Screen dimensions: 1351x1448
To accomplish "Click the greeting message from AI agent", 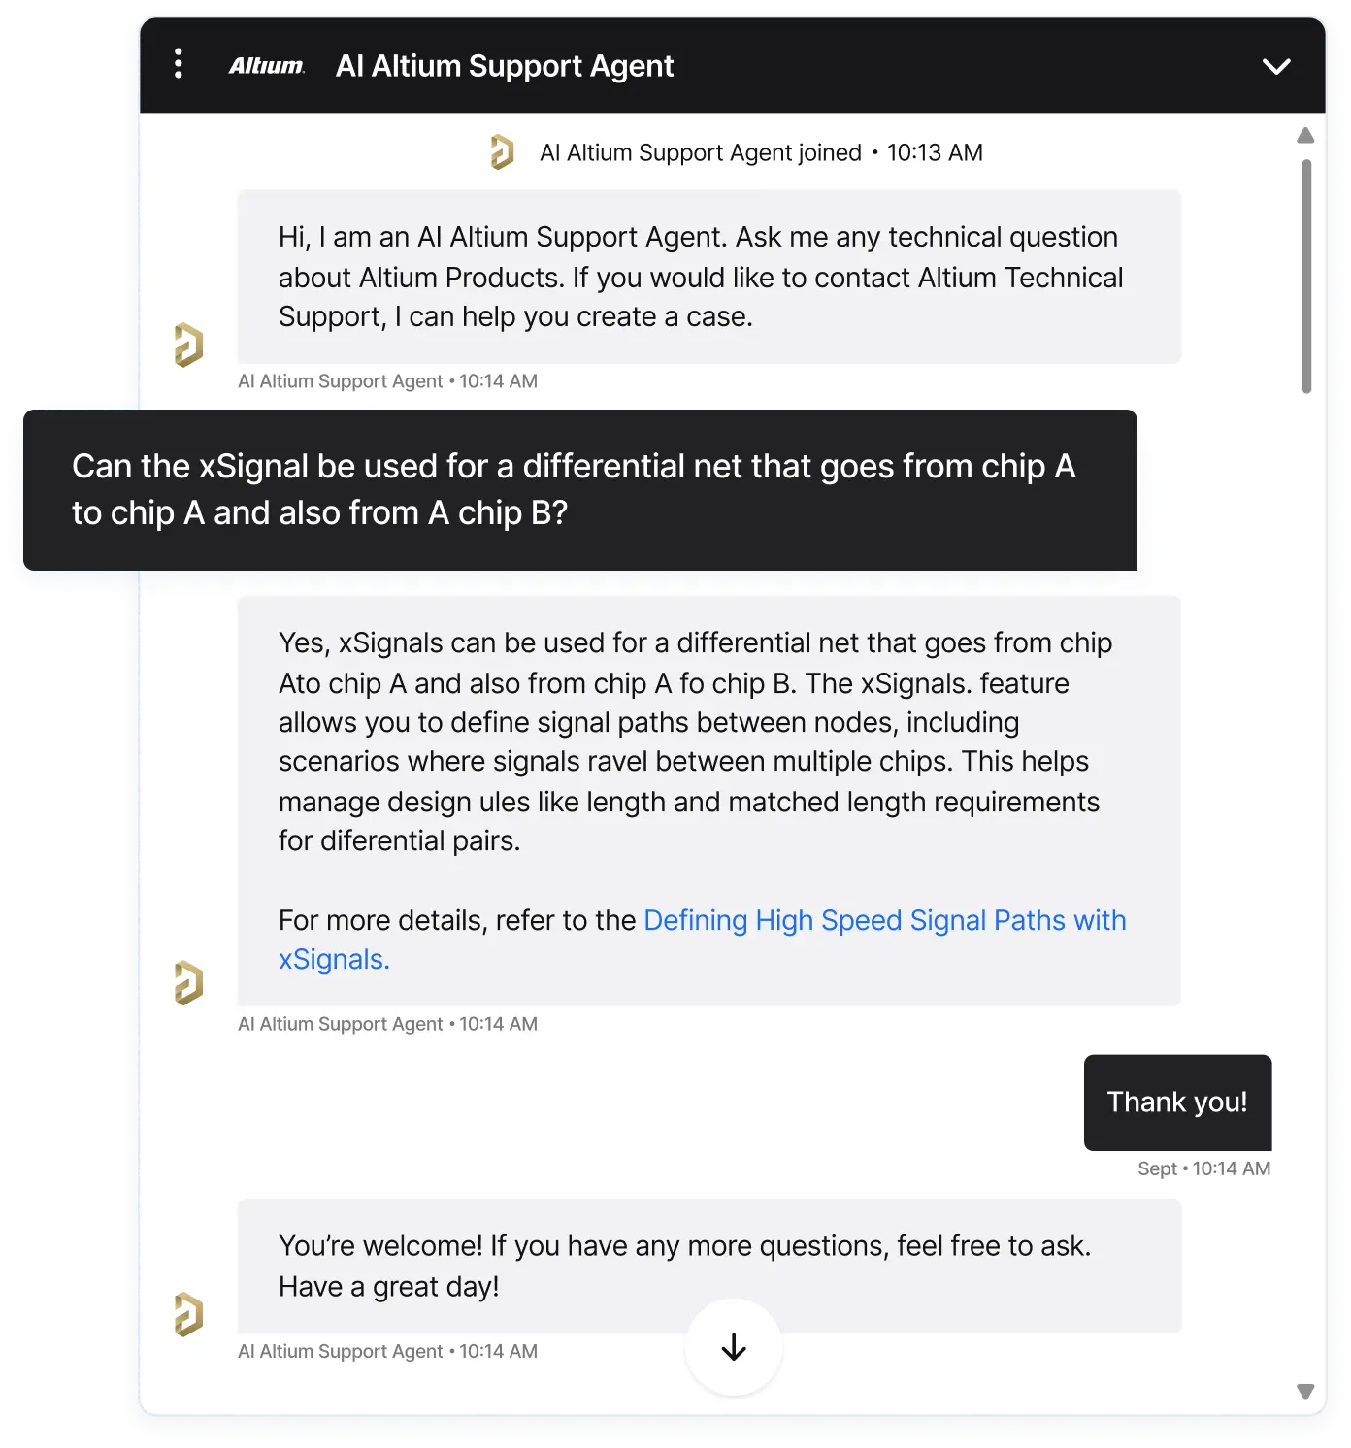I will (x=709, y=277).
